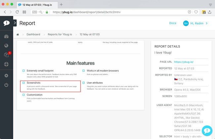The image size is (215, 139).
Task: Click the RH user avatar
Action: (186, 23)
